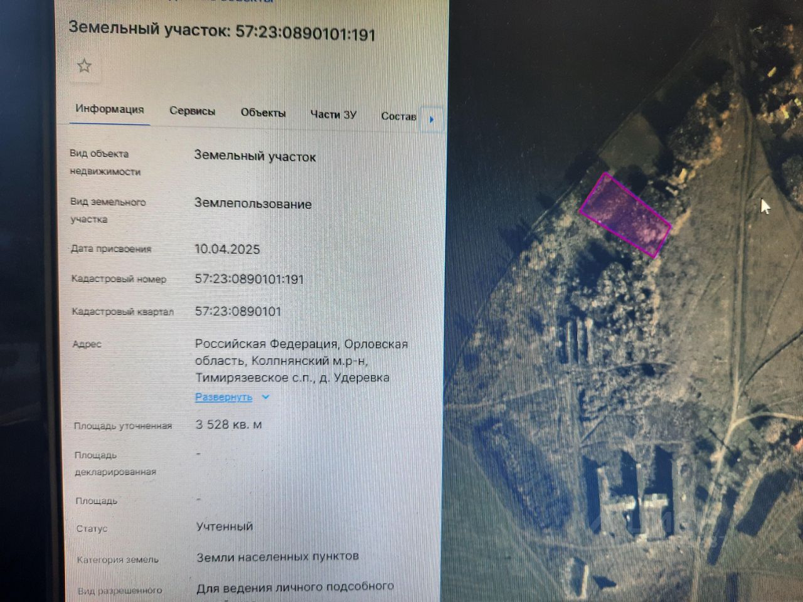Expand the full address with Развернуть
The height and width of the screenshot is (602, 803).
223,397
